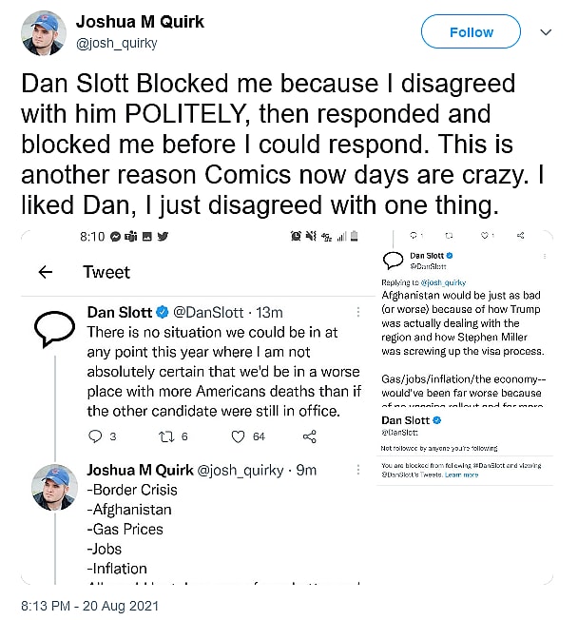Retweet Dan Slott's tweet with 6 retweets
This screenshot has width=578, height=620.
(168, 436)
